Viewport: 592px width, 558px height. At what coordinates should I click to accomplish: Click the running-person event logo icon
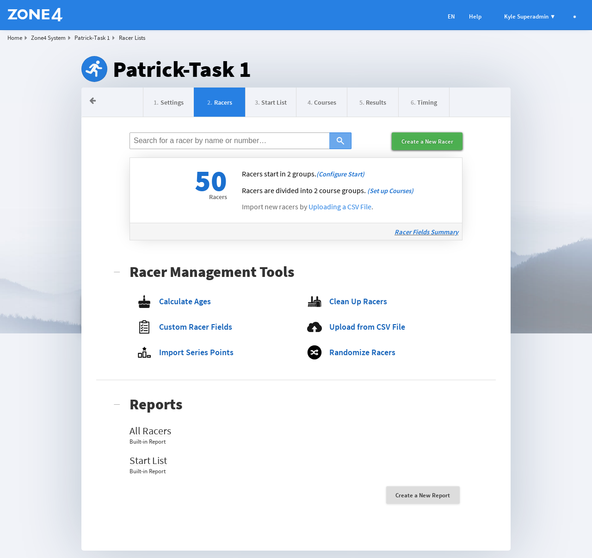pos(94,69)
